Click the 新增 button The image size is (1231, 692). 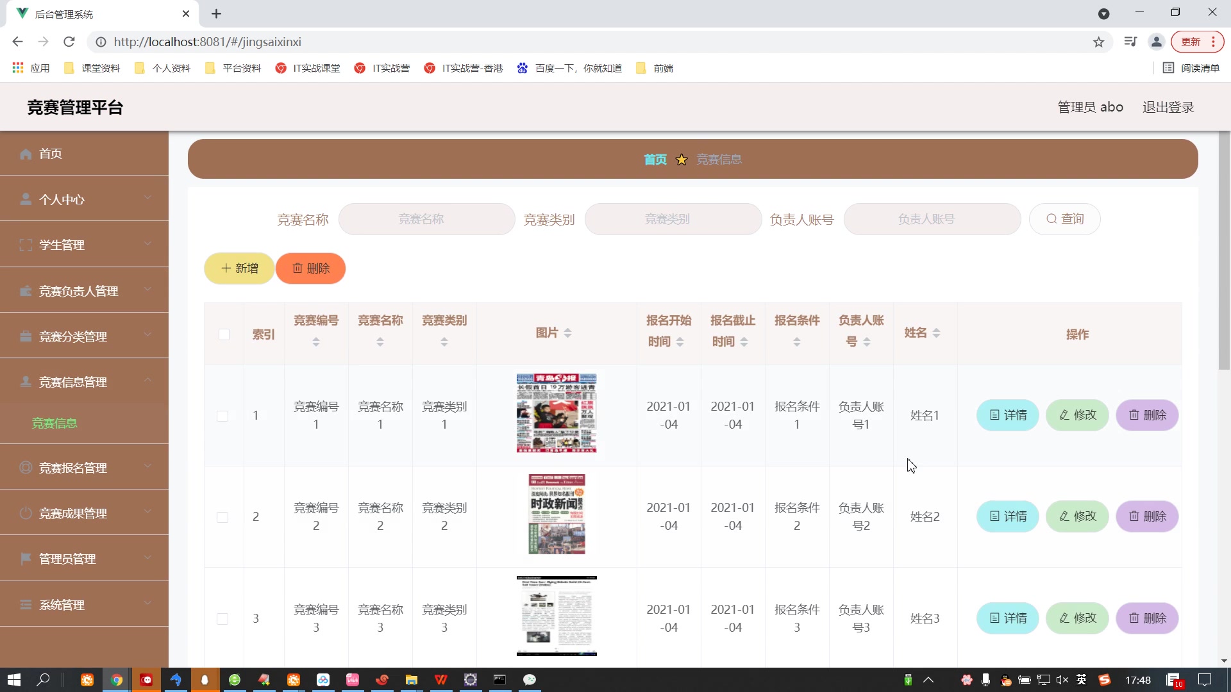[x=239, y=268]
